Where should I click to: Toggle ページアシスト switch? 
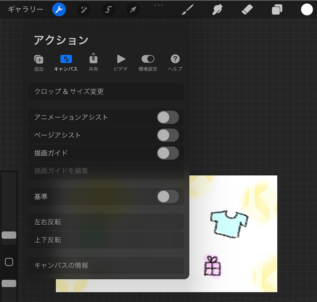point(168,135)
